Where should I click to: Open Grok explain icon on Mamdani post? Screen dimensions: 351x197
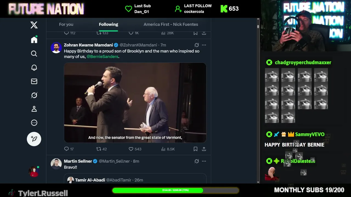point(197,45)
